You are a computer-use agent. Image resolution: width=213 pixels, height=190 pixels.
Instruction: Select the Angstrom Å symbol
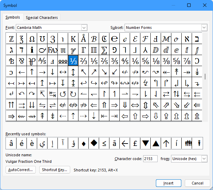point(83,39)
